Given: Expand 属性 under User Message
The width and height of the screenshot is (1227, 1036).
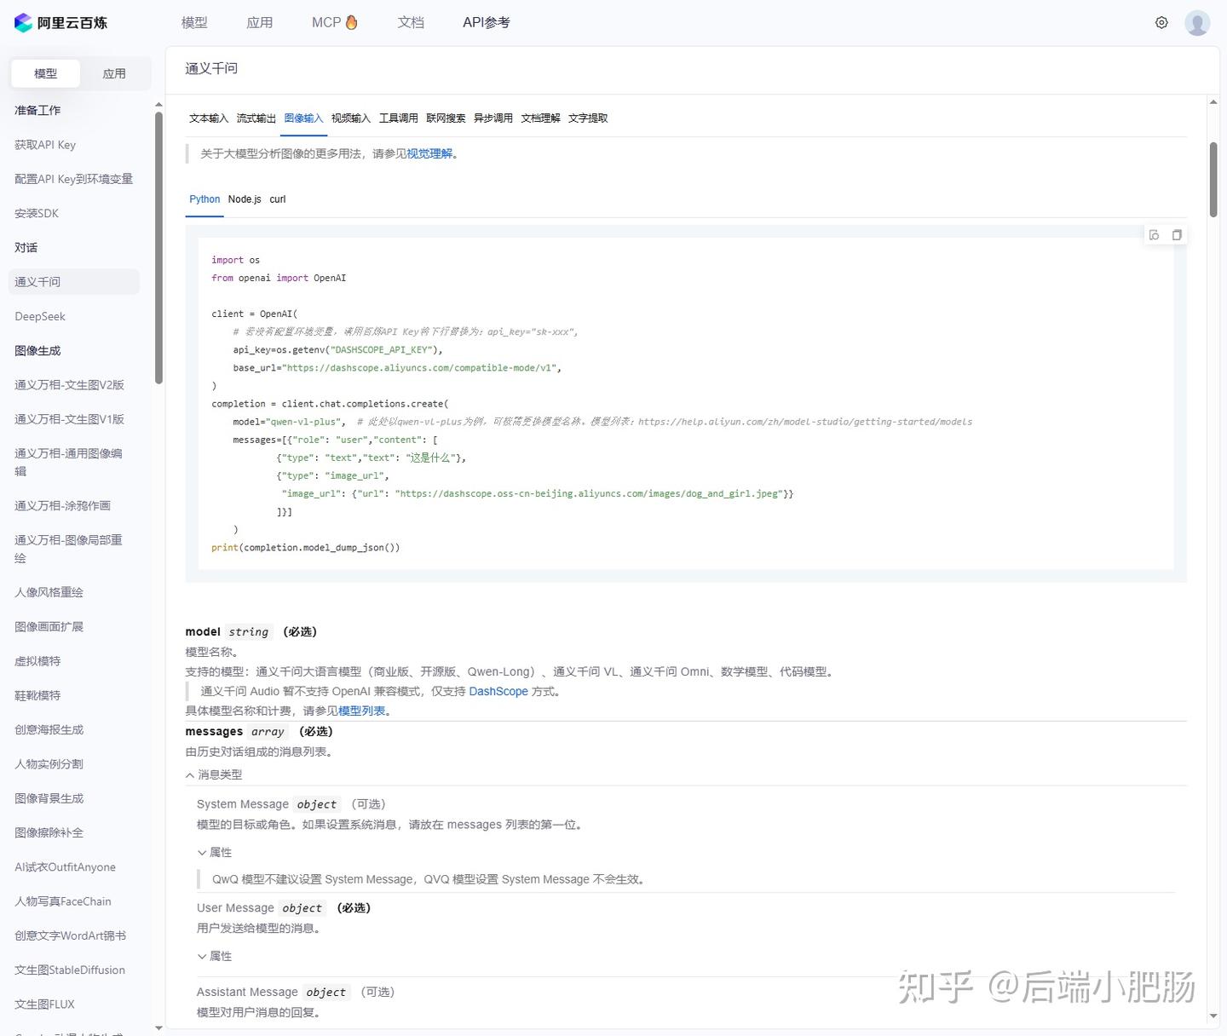Looking at the screenshot, I should click(215, 957).
